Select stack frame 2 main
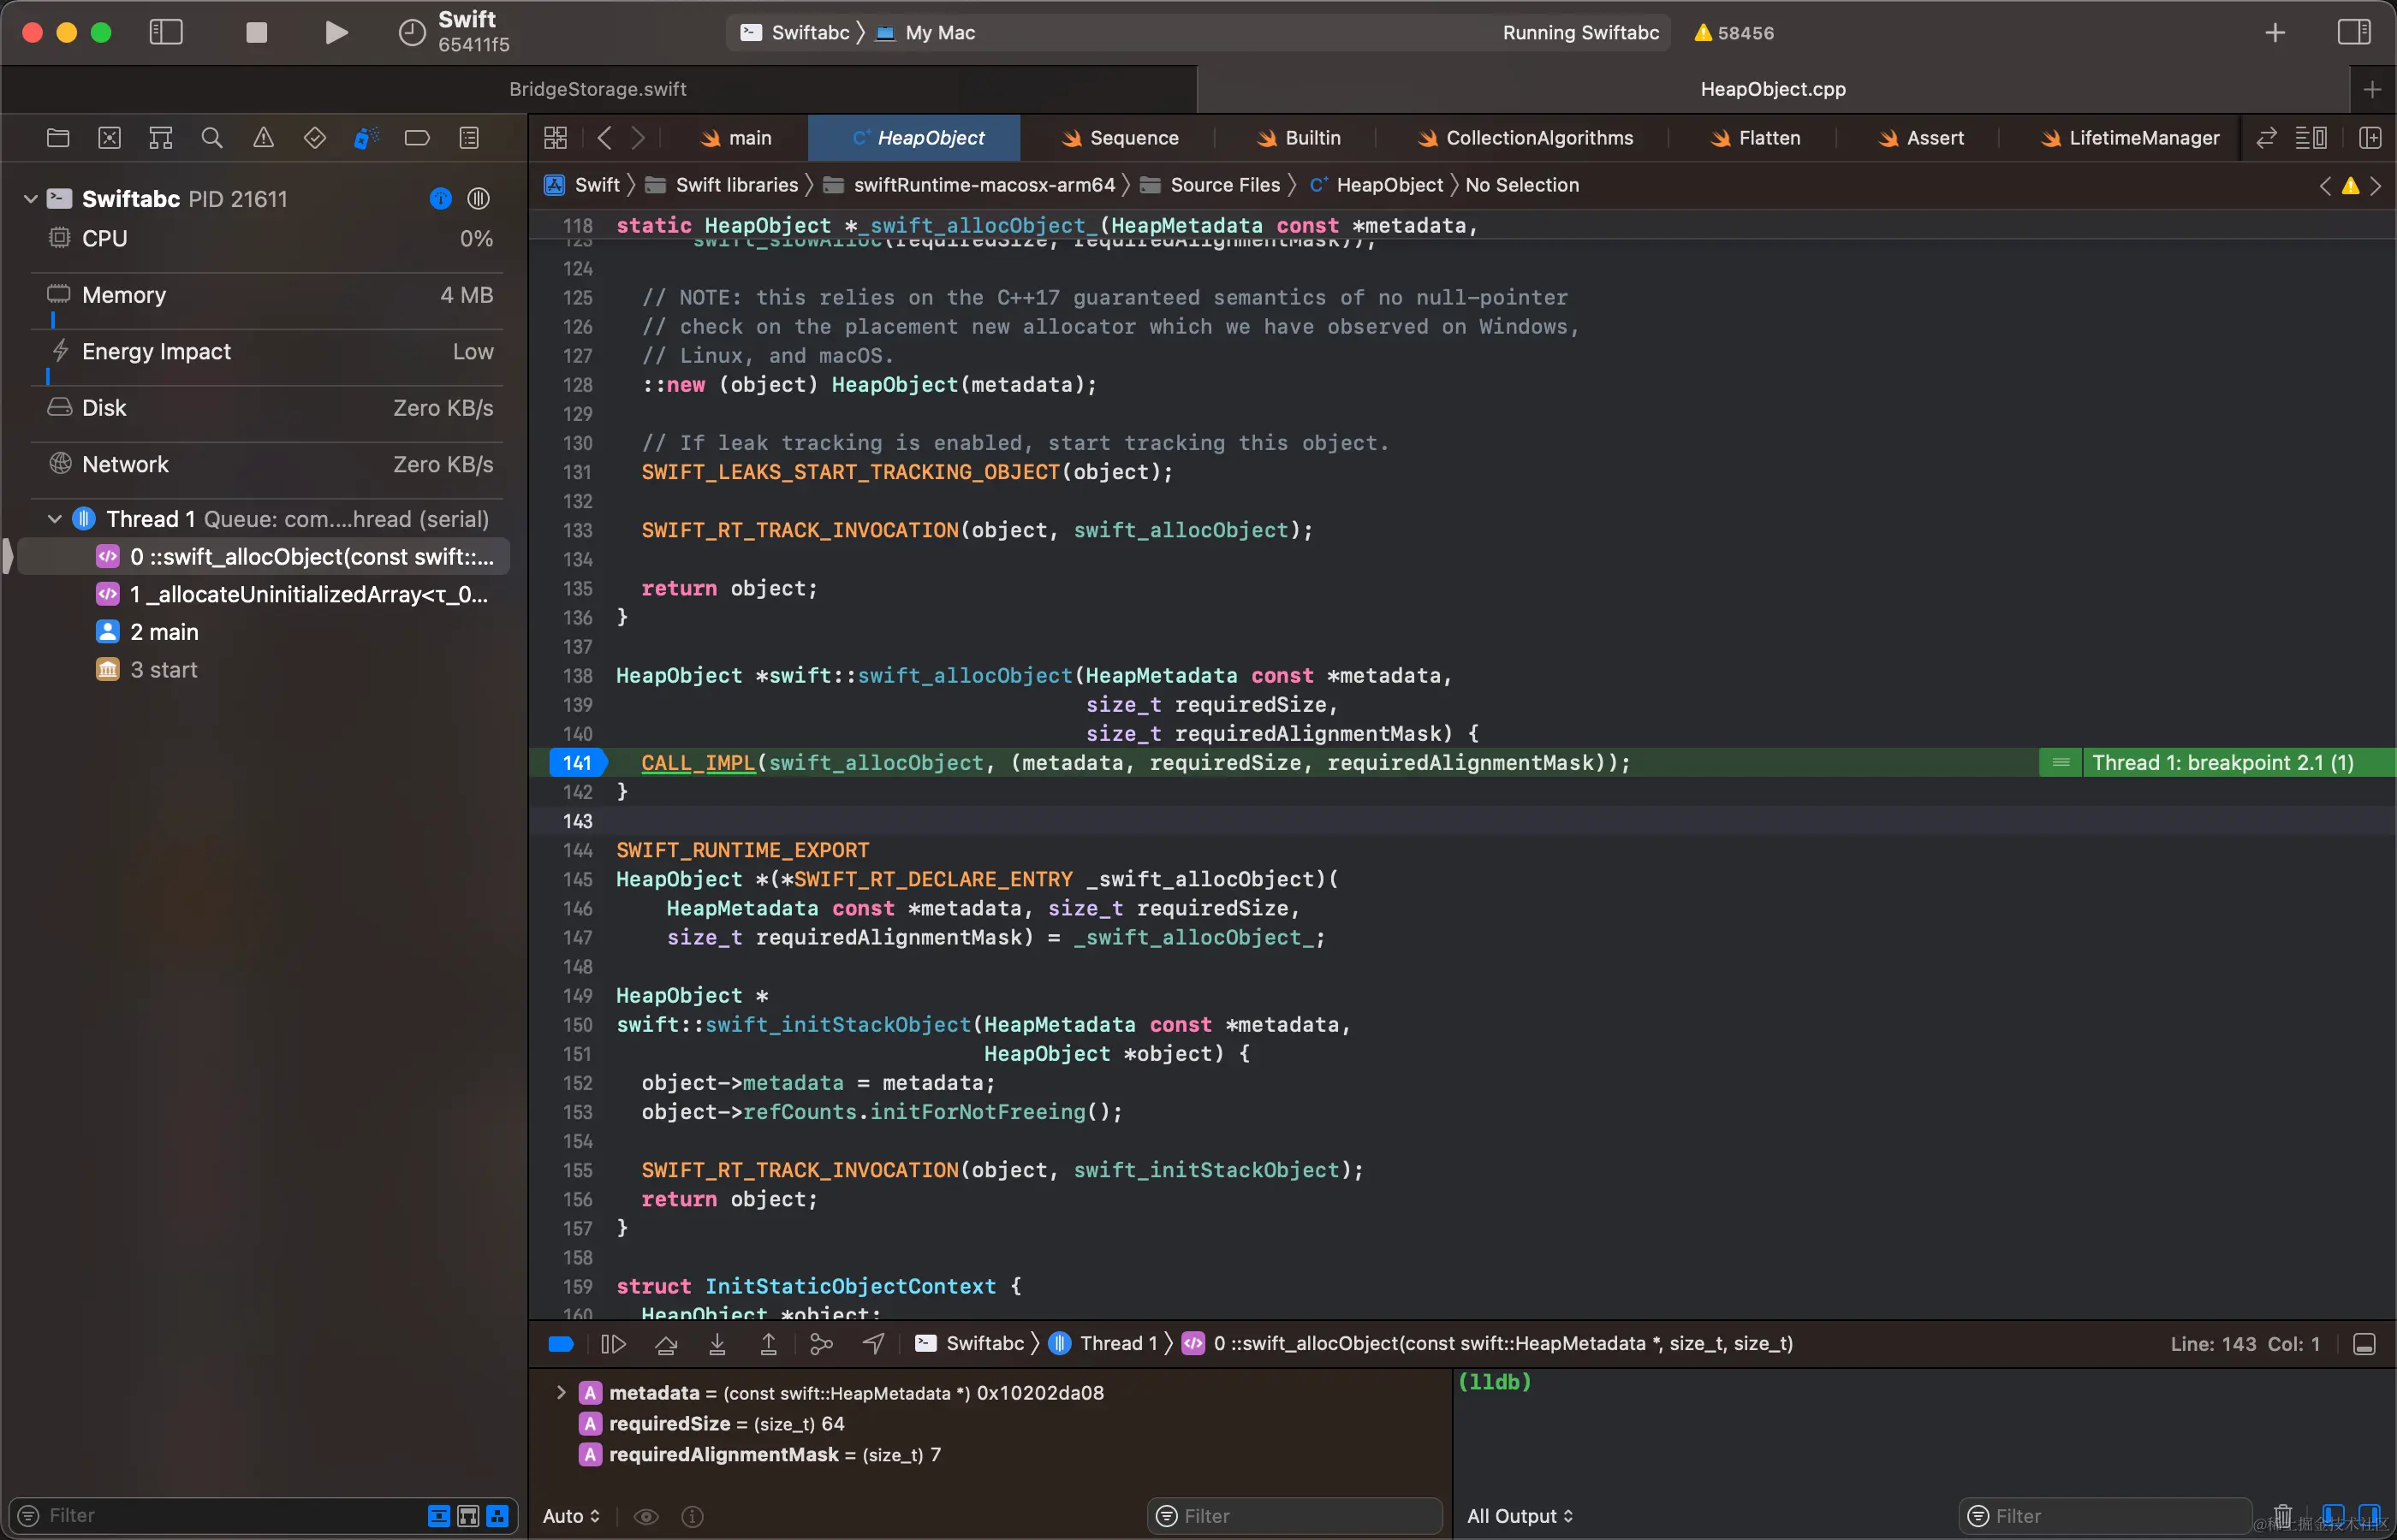Image resolution: width=2397 pixels, height=1540 pixels. [265, 632]
